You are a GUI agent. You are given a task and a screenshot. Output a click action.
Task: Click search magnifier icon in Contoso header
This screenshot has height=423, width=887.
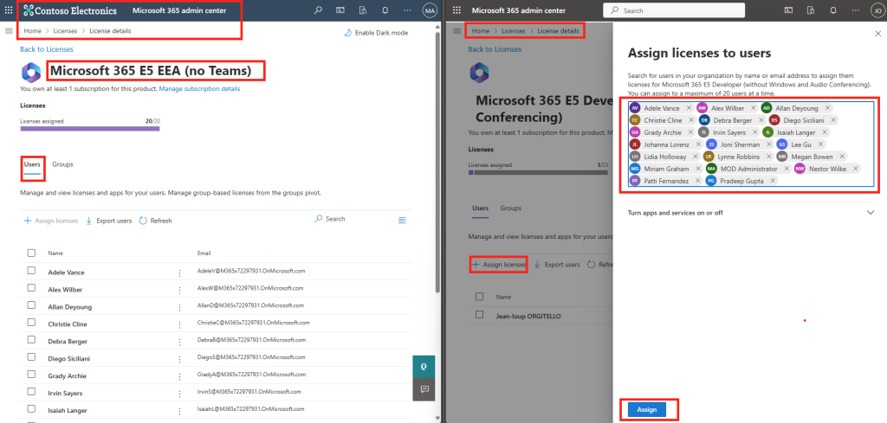tap(319, 10)
